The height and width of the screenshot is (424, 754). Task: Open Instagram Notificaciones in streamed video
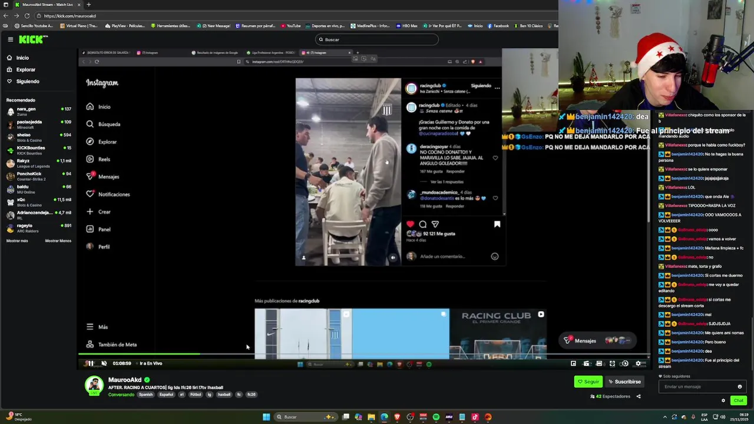(109, 194)
